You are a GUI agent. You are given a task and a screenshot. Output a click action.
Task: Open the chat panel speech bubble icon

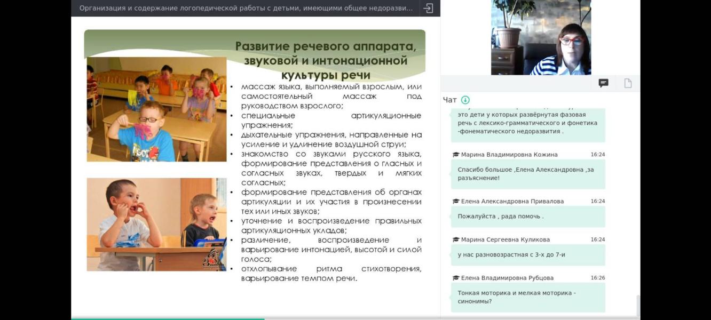tap(603, 83)
